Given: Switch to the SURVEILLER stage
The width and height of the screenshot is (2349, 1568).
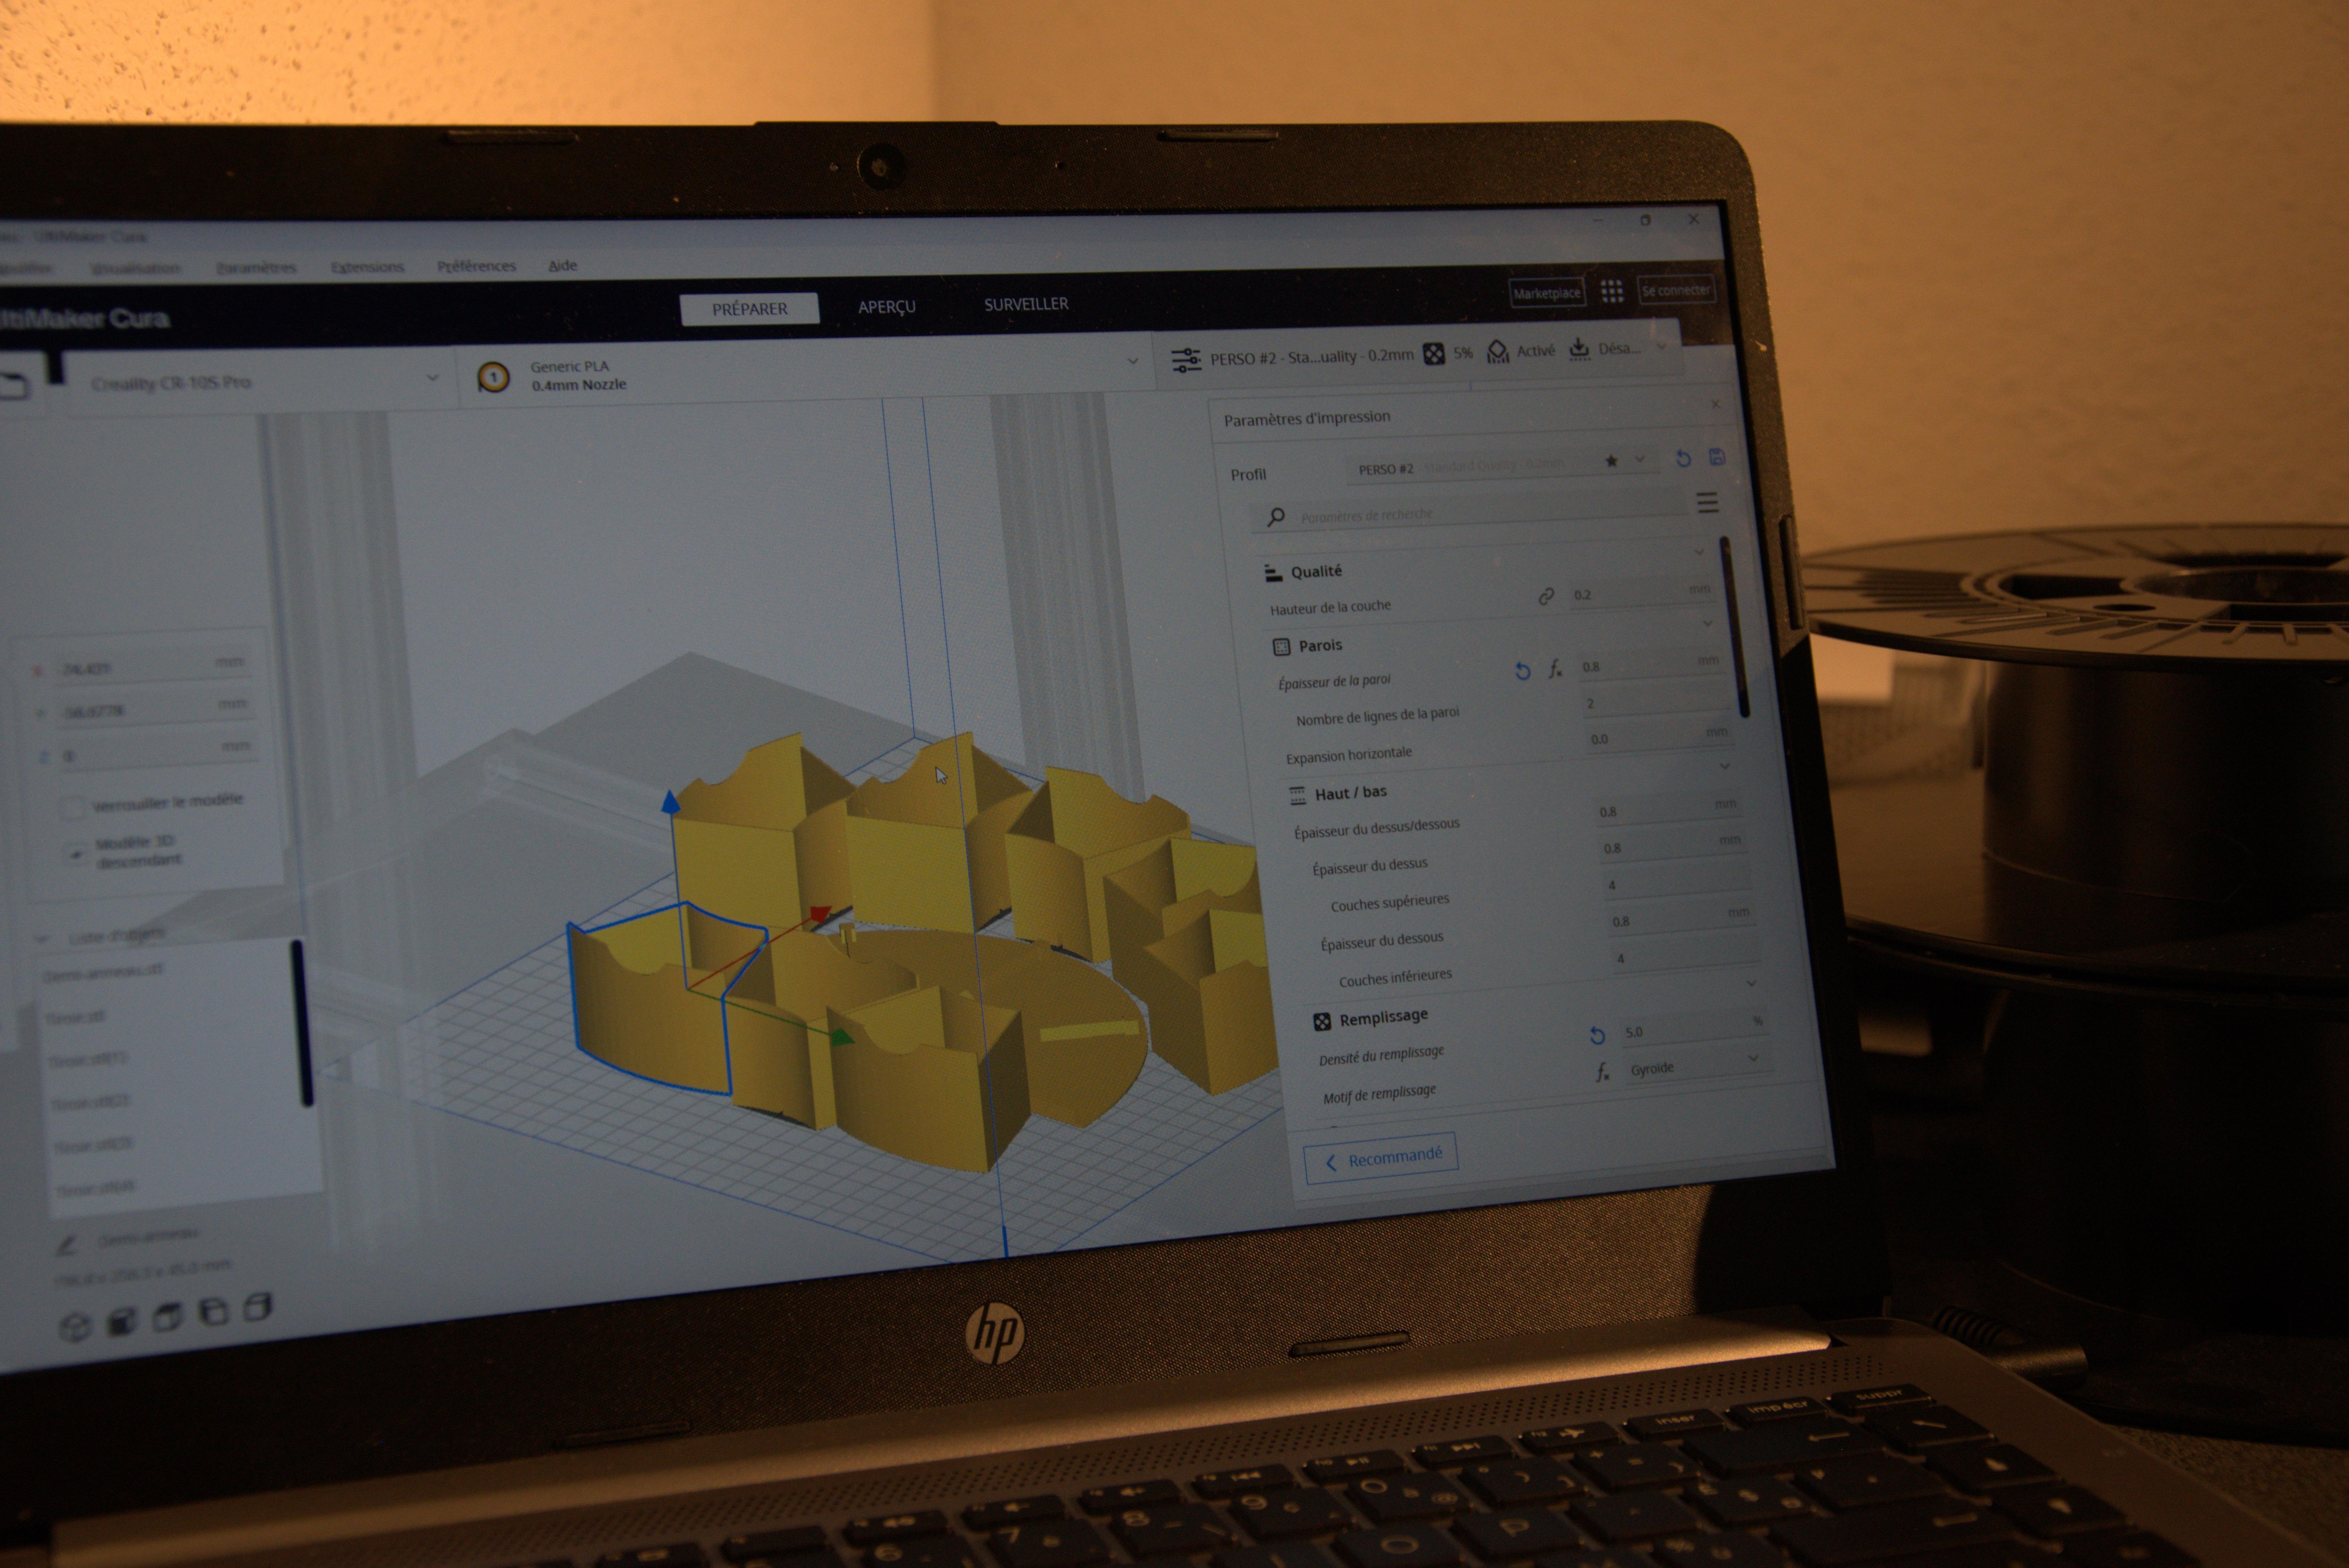Looking at the screenshot, I should [x=1026, y=304].
